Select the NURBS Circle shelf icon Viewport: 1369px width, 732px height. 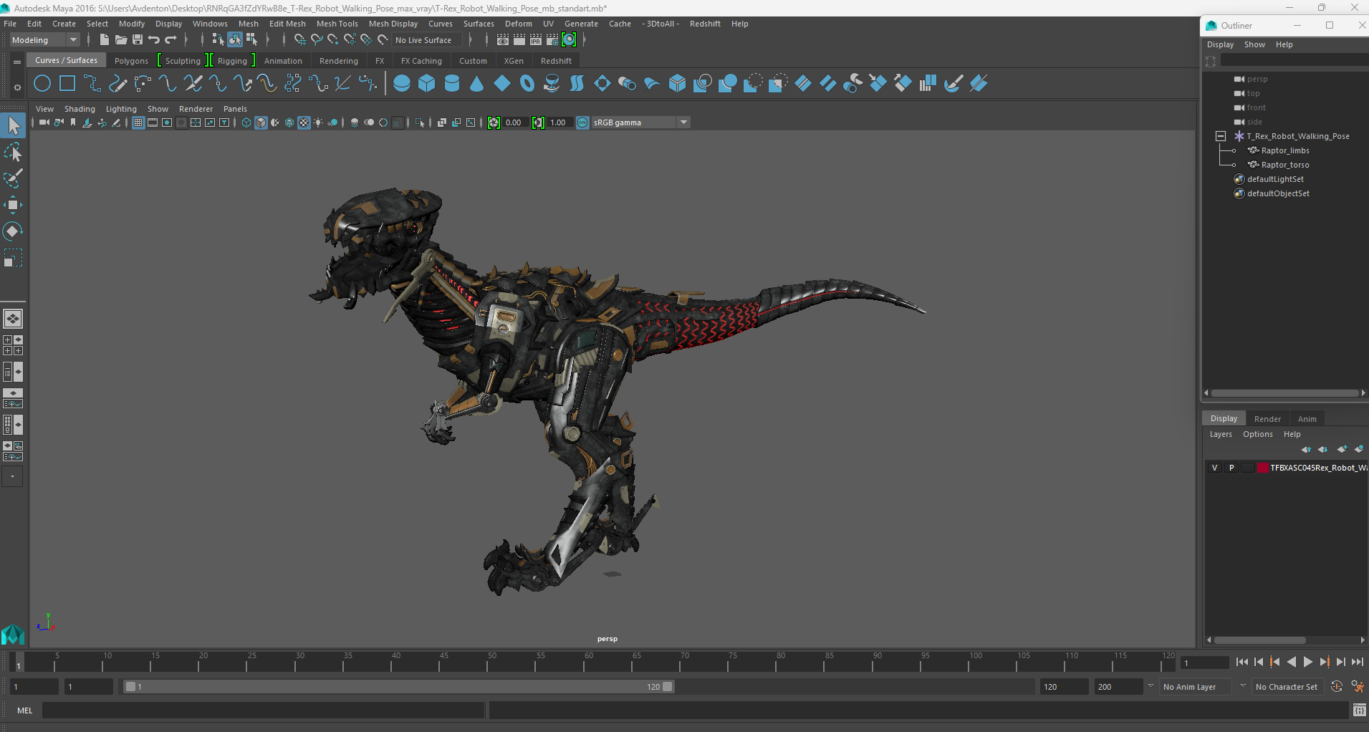point(42,84)
